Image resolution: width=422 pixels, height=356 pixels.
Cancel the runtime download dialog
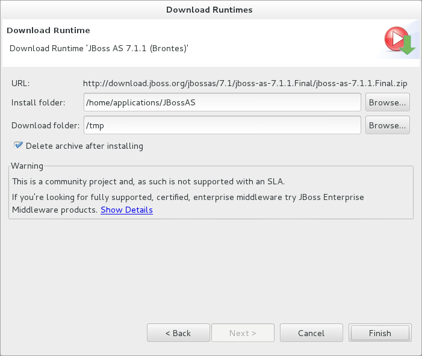point(311,333)
